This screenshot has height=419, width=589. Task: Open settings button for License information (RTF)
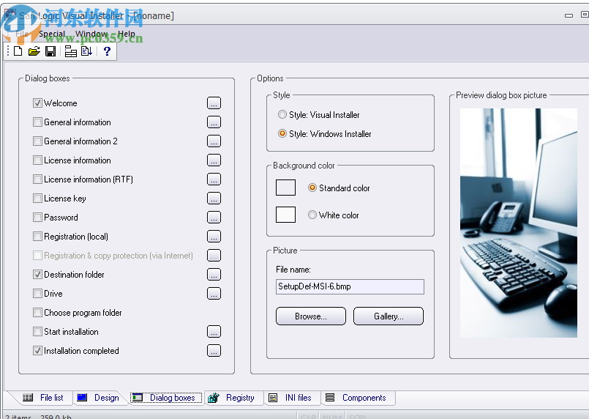(x=214, y=179)
